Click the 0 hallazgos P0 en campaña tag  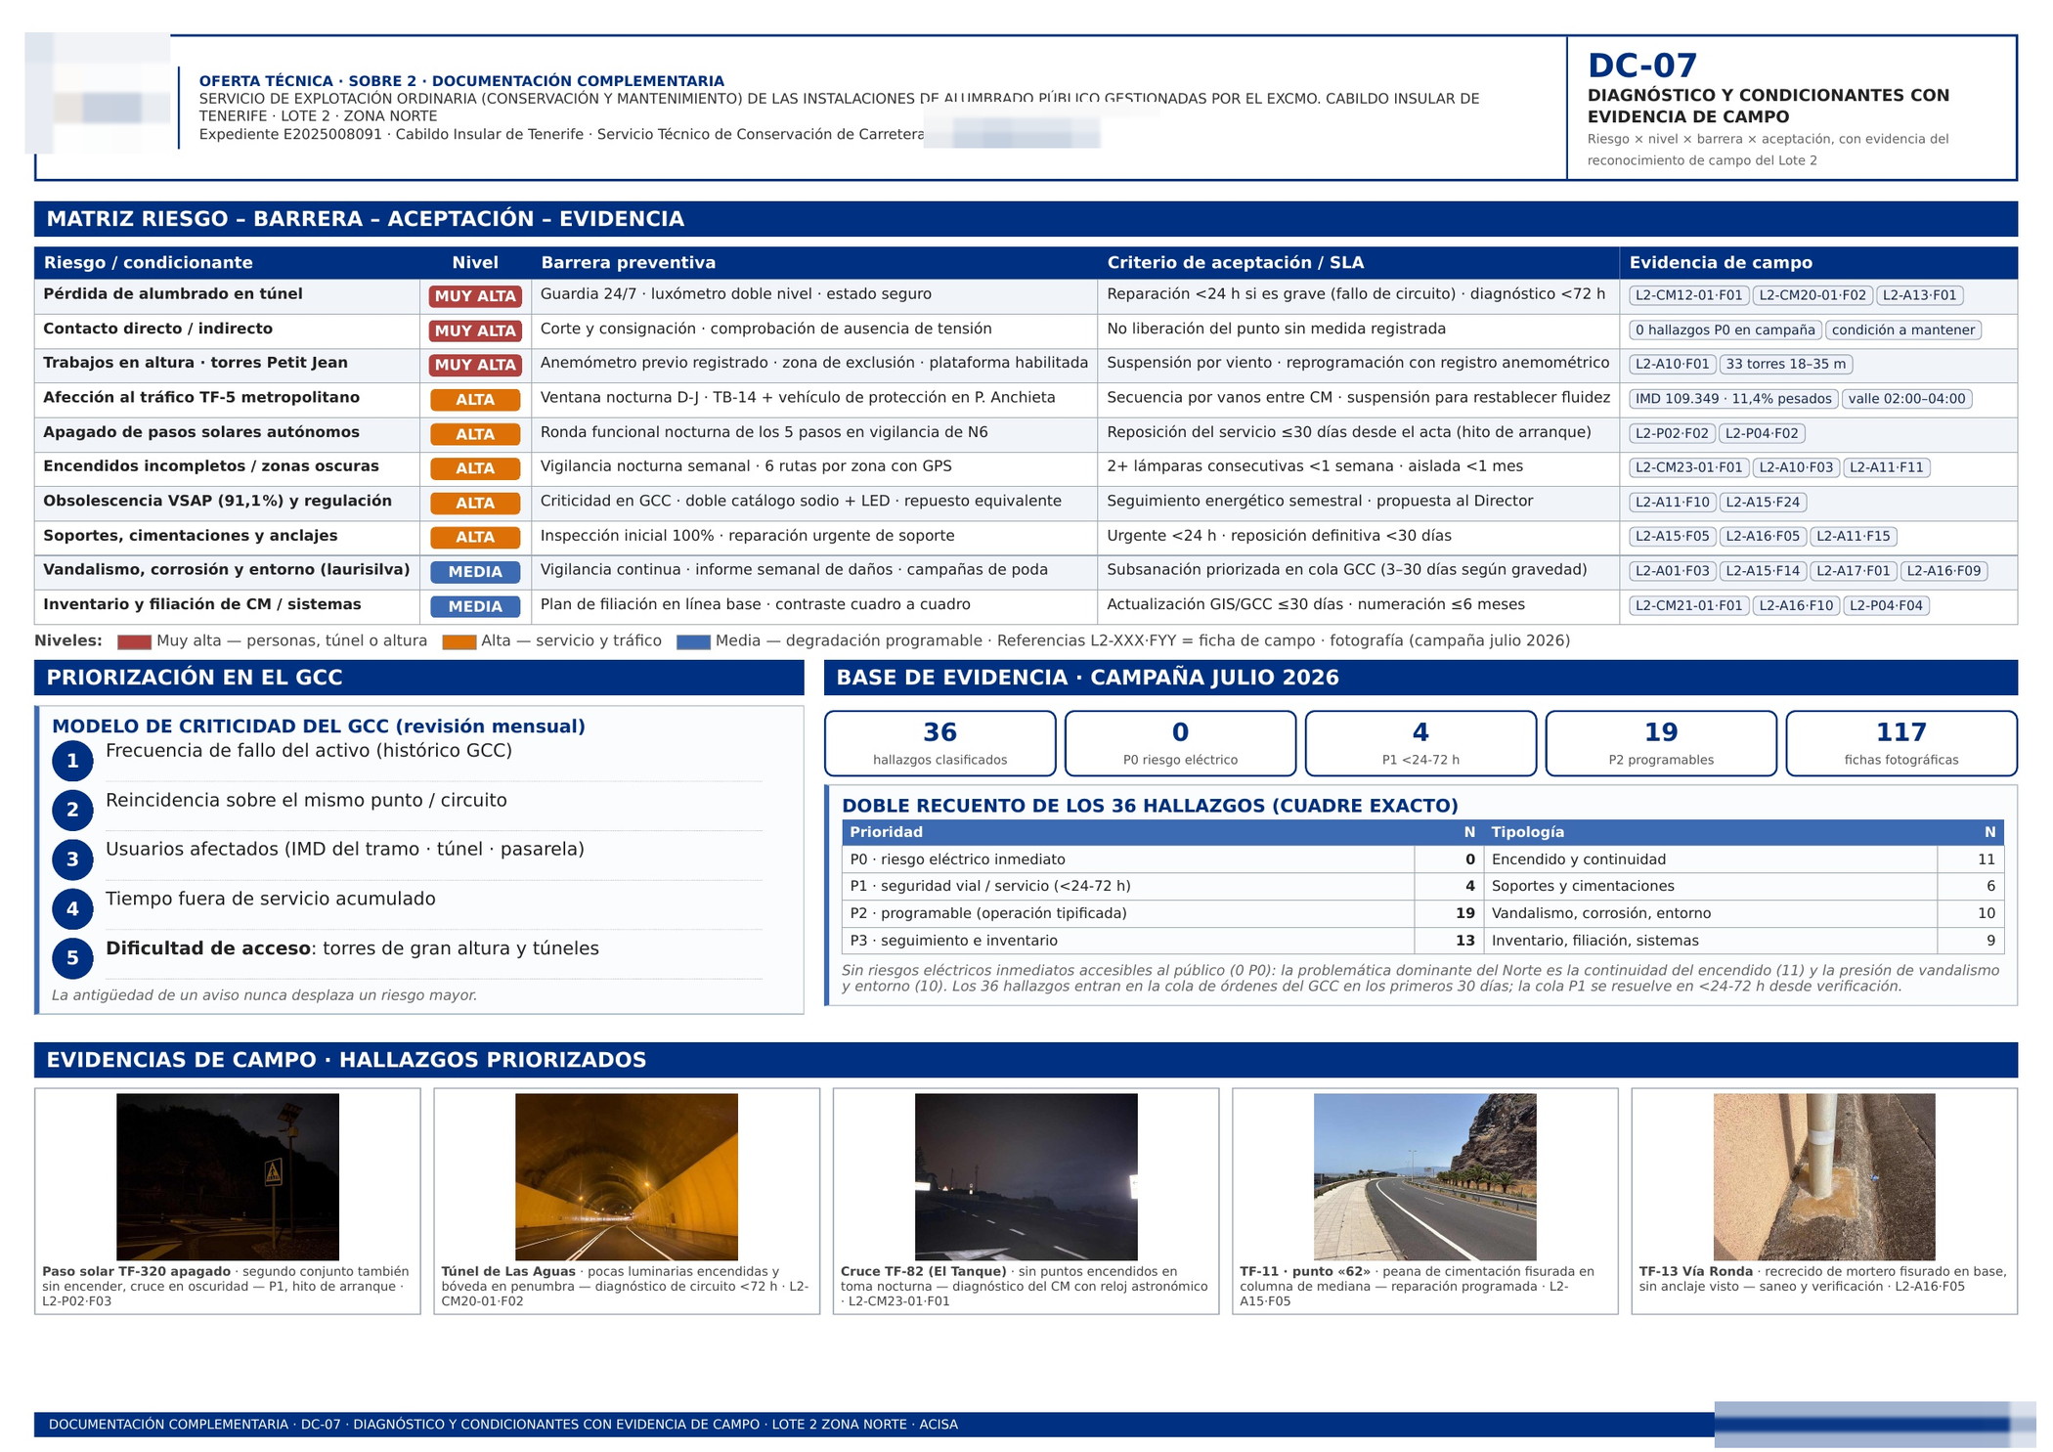[x=1725, y=330]
